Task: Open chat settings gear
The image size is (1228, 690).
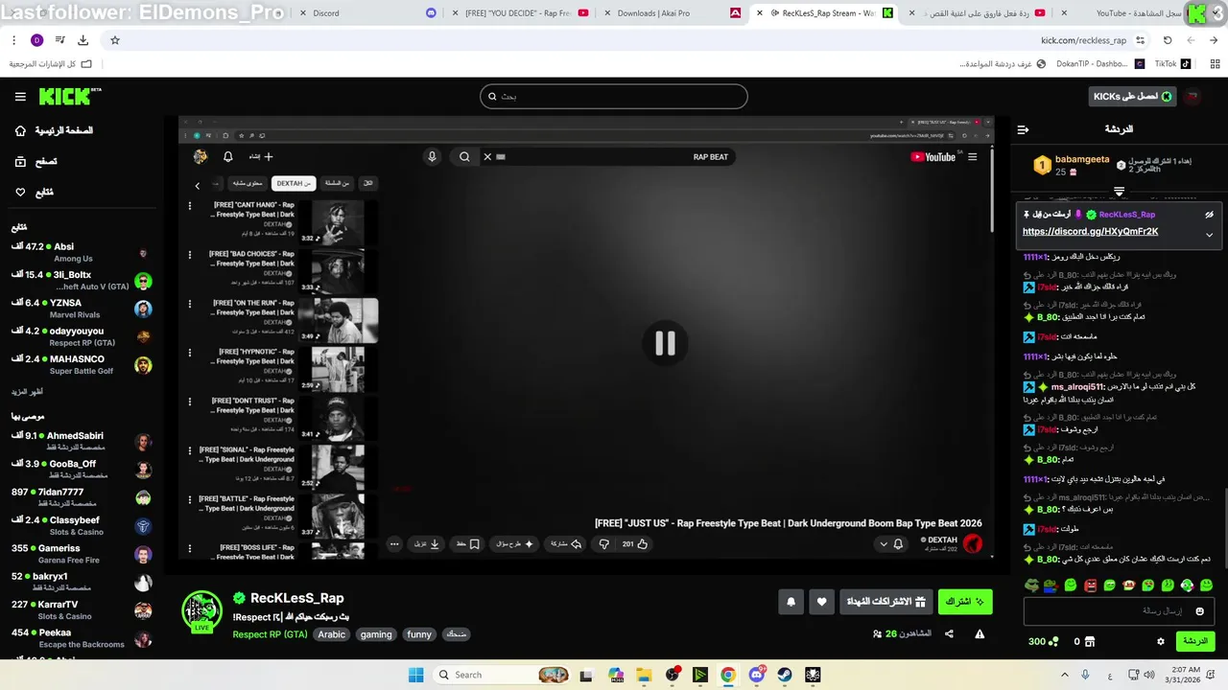Action: pos(1160,641)
